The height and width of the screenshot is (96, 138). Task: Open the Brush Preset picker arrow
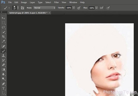pyautogui.click(x=18, y=8)
